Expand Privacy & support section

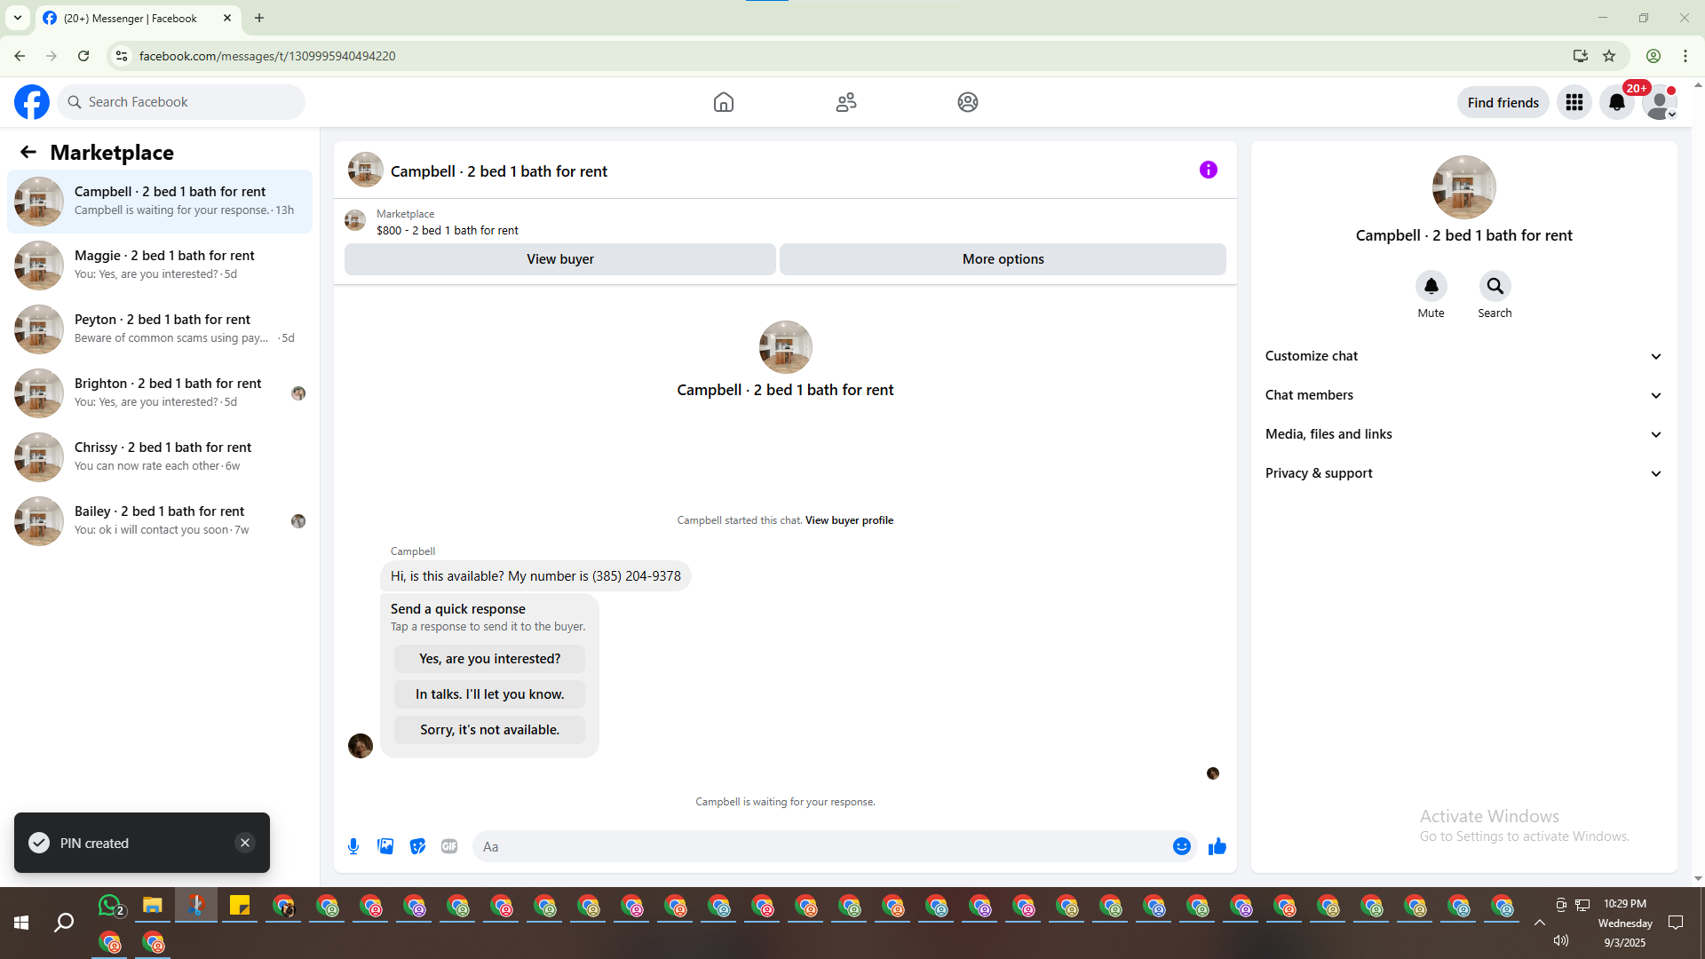click(1463, 473)
